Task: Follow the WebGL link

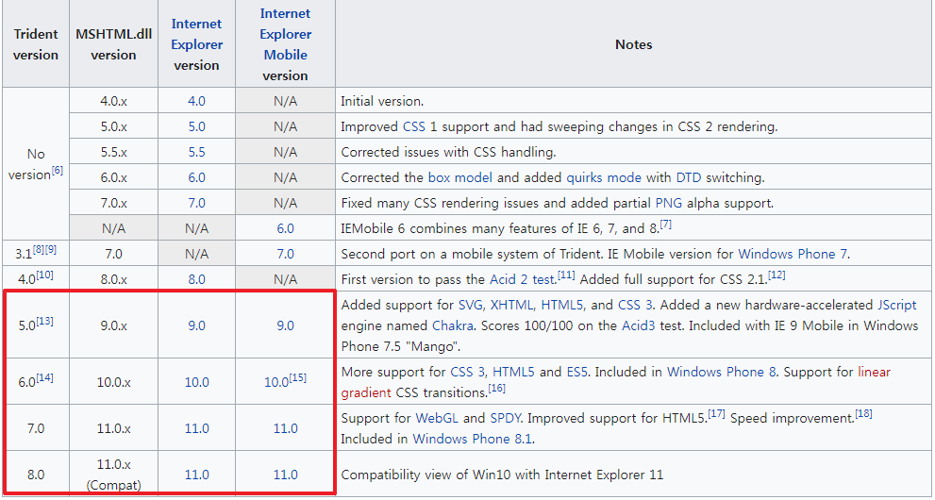Action: tap(437, 418)
